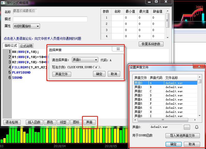Open the 麦语言论坛 forum link
The width and height of the screenshot is (206, 149).
point(43,38)
